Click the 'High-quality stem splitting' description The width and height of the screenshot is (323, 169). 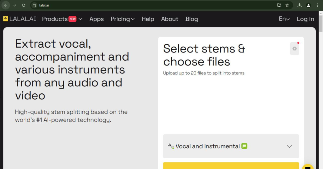71,116
